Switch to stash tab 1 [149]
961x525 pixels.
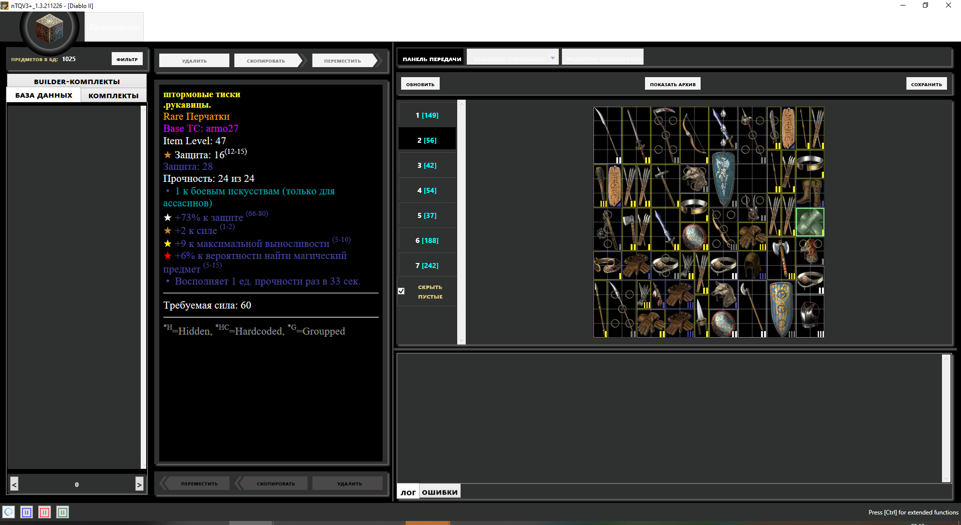[x=427, y=115]
